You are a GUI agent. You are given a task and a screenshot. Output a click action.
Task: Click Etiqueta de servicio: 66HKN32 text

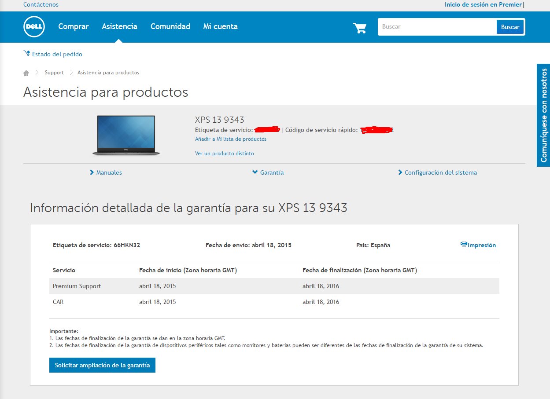(96, 245)
